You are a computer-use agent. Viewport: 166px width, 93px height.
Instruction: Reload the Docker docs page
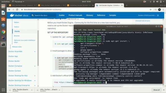pyautogui.click(x=17, y=10)
